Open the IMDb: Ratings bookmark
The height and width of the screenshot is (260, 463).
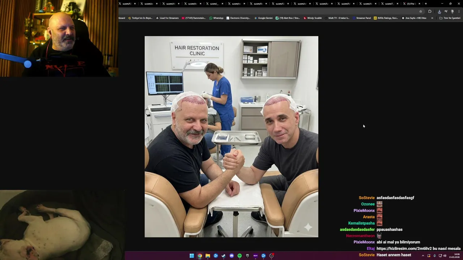click(386, 18)
